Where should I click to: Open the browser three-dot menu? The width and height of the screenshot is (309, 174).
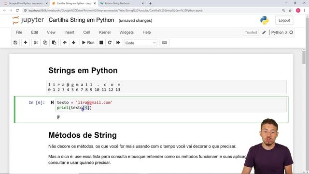305,11
